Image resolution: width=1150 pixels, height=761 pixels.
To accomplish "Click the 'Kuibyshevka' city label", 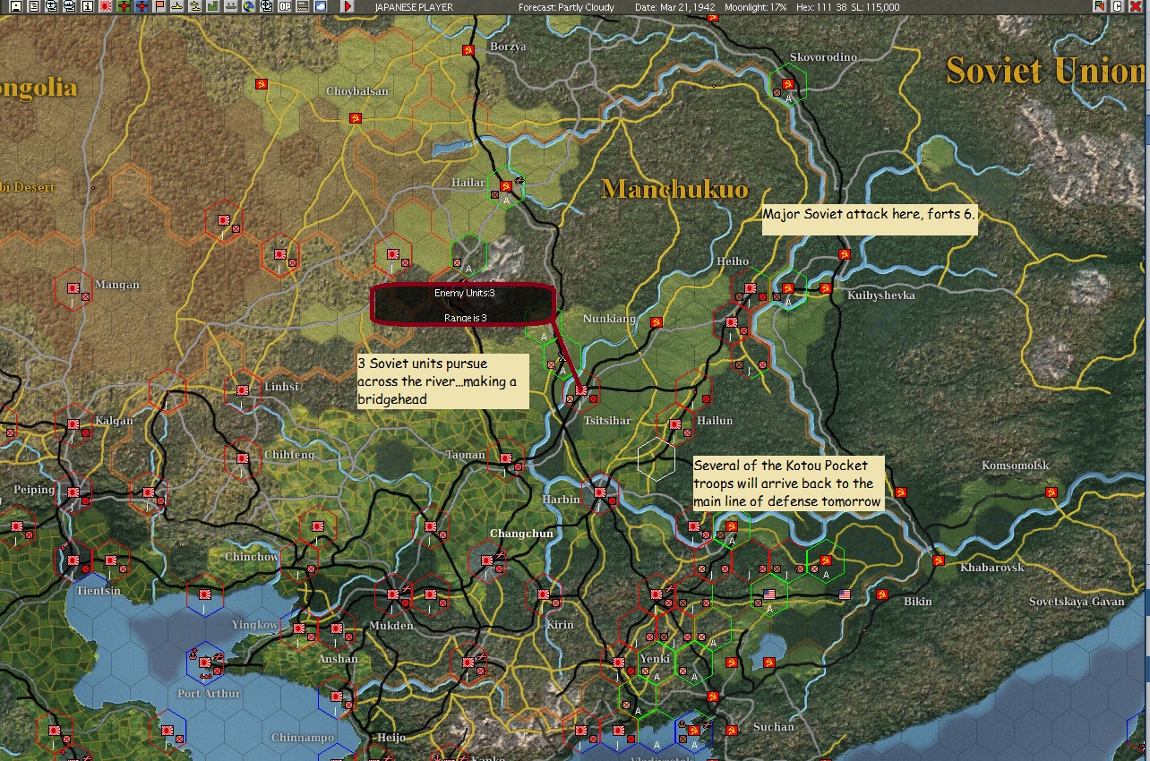I will tap(882, 295).
